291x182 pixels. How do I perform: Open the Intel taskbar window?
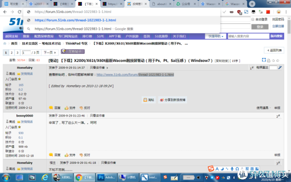click(150, 177)
